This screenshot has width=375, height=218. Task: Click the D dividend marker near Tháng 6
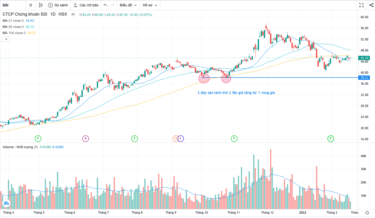click(85, 139)
